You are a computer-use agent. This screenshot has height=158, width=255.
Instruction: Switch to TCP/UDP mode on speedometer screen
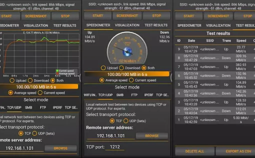point(105,95)
